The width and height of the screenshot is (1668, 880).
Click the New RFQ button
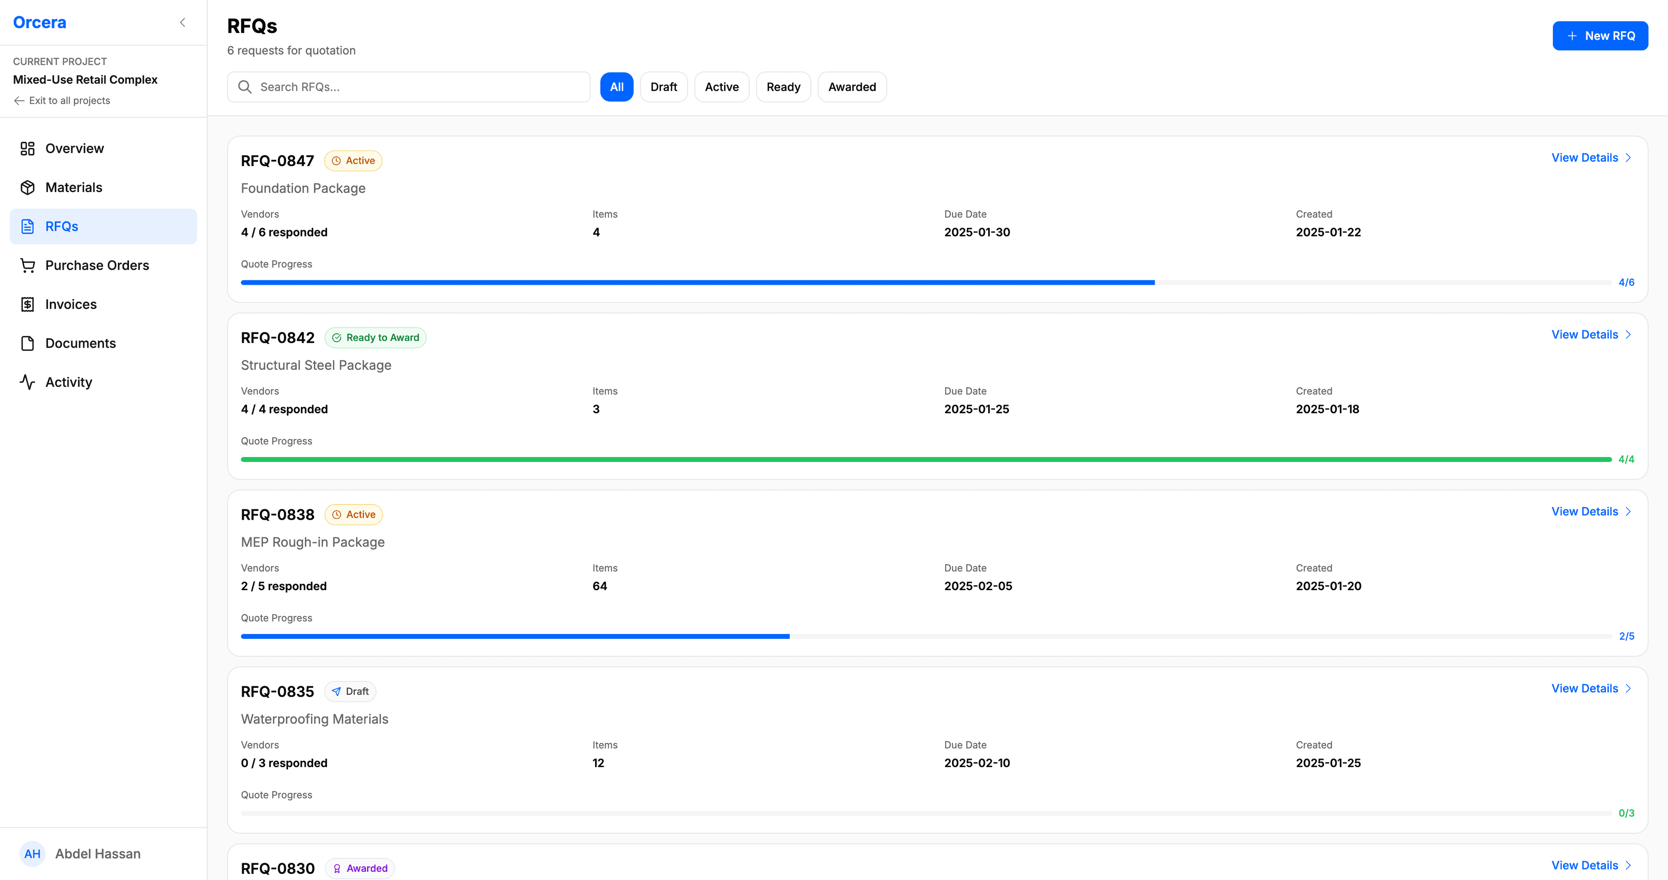coord(1600,35)
